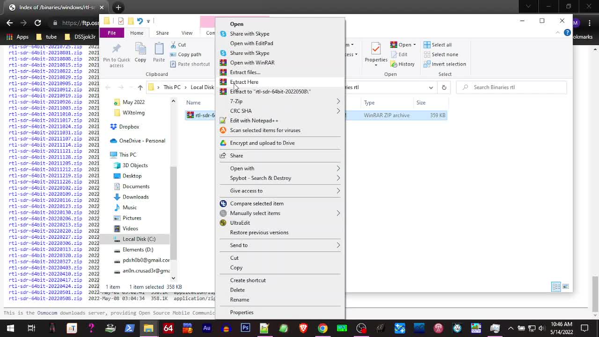Select the Pin to Quick access pushpin icon
The width and height of the screenshot is (599, 337).
click(x=116, y=49)
